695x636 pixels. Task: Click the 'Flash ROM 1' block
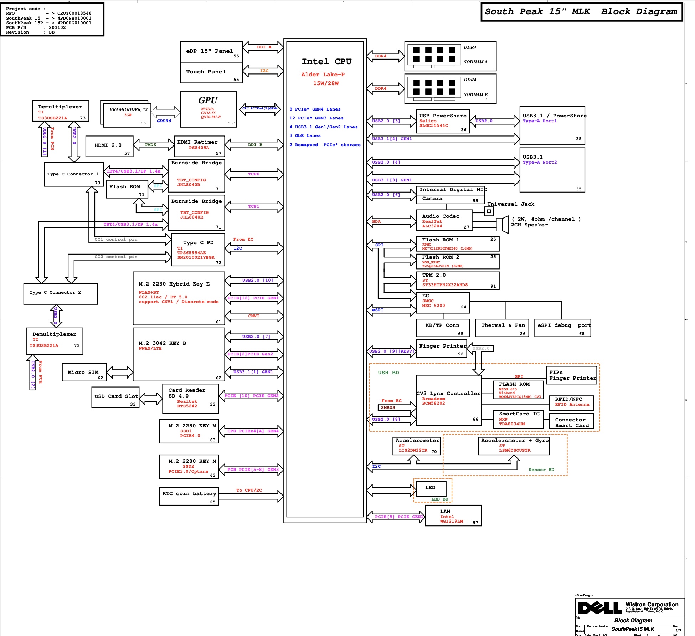pos(458,244)
